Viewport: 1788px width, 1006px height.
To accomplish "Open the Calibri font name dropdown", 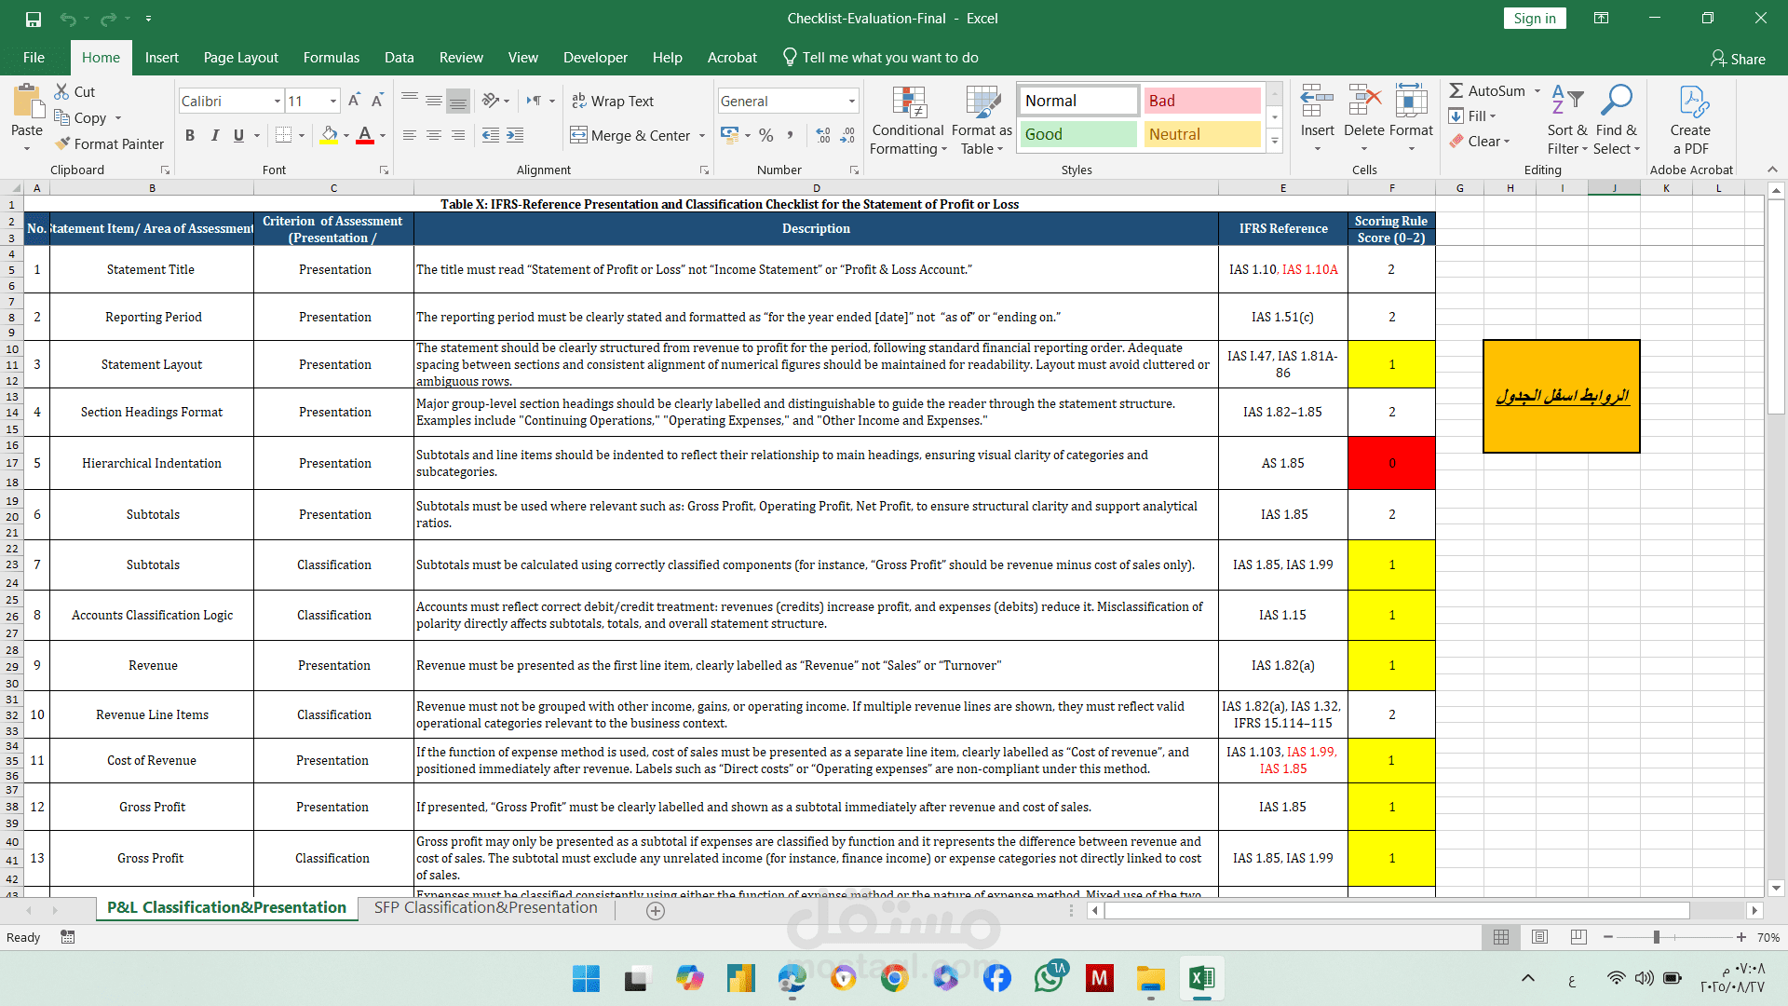I will coord(278,101).
